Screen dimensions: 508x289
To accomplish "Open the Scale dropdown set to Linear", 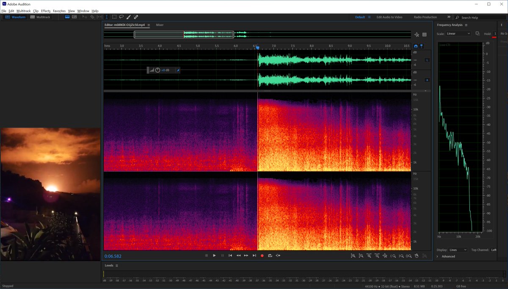I will pos(458,33).
